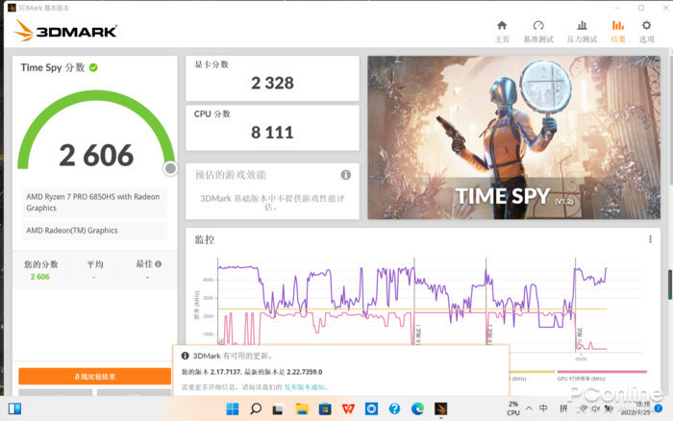Open the 发布版本通知 release notes link
Viewport: 673px width, 421px height.
click(x=305, y=387)
